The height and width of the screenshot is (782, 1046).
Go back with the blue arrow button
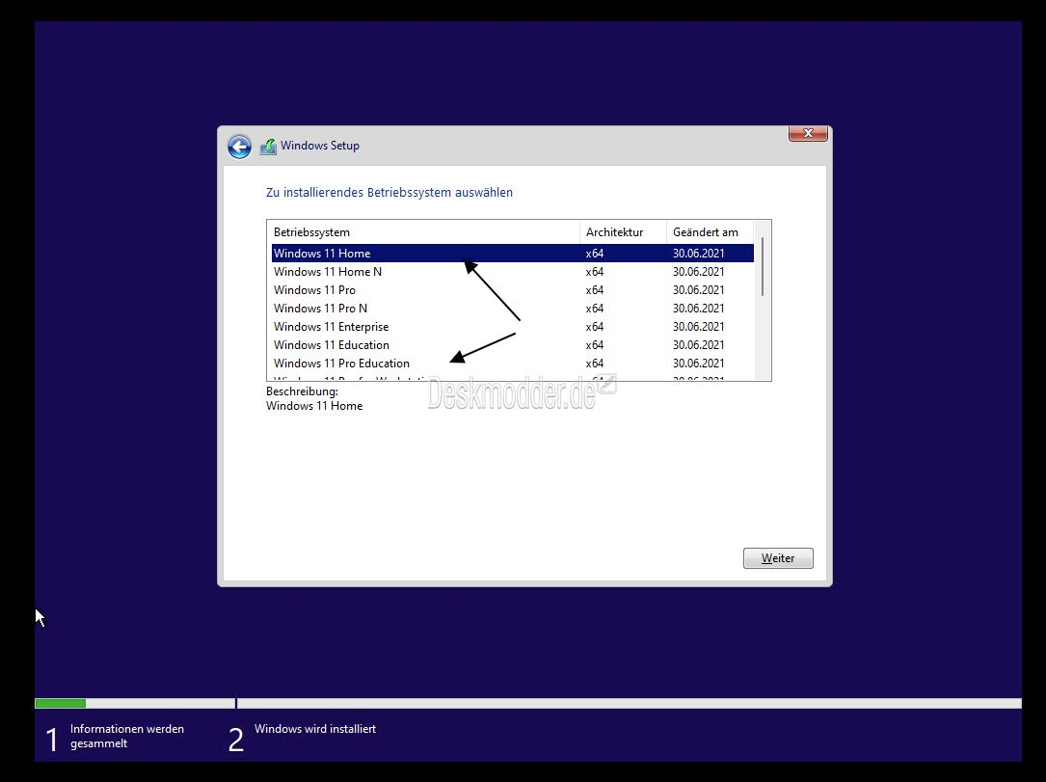[239, 147]
